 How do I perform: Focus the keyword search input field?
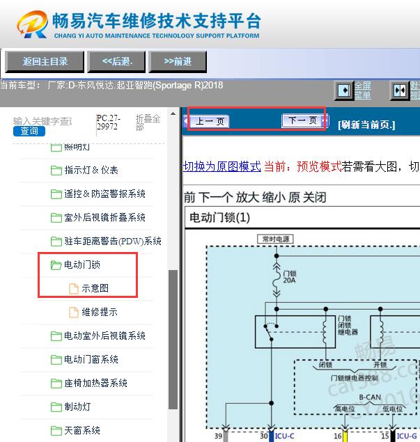tap(43, 121)
